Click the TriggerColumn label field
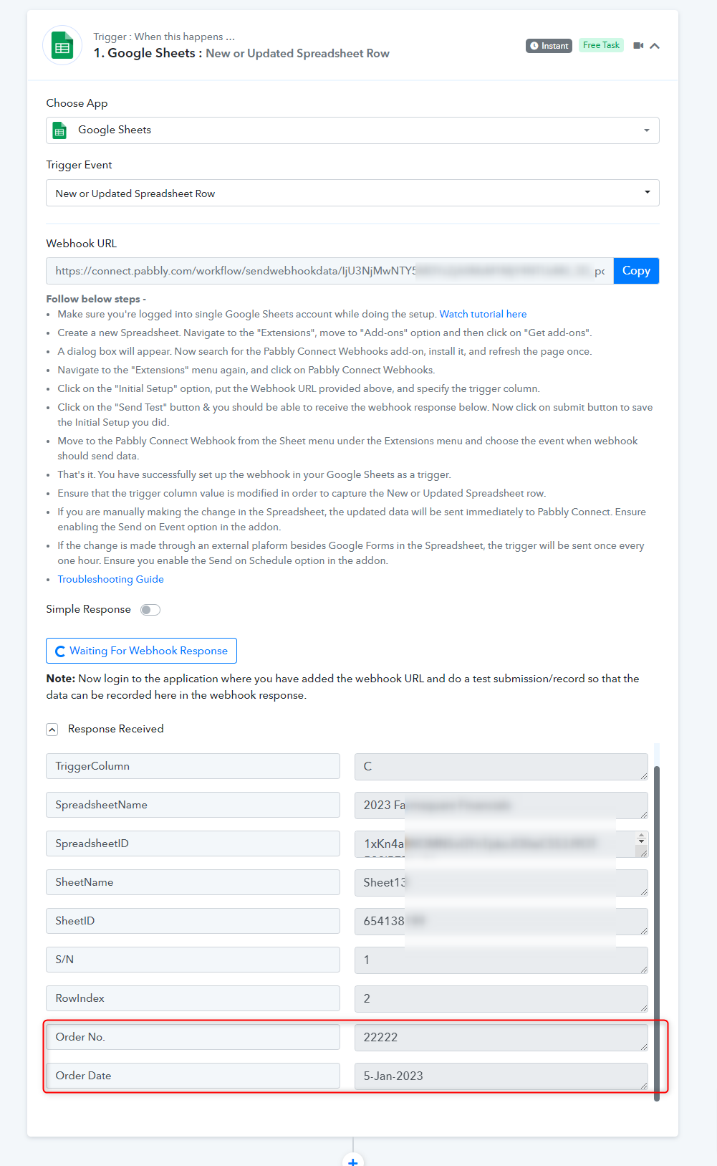The image size is (717, 1166). (x=193, y=766)
